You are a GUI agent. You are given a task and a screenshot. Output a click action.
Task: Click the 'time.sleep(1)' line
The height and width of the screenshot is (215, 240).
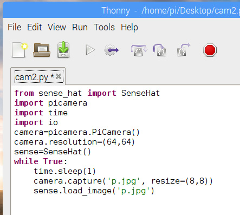(x=64, y=171)
